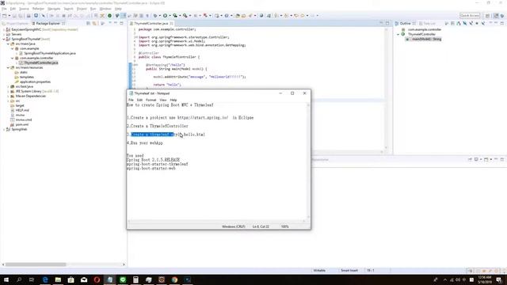The height and width of the screenshot is (285, 507).
Task: Click the Java perspective icon at top right
Action: [x=496, y=16]
